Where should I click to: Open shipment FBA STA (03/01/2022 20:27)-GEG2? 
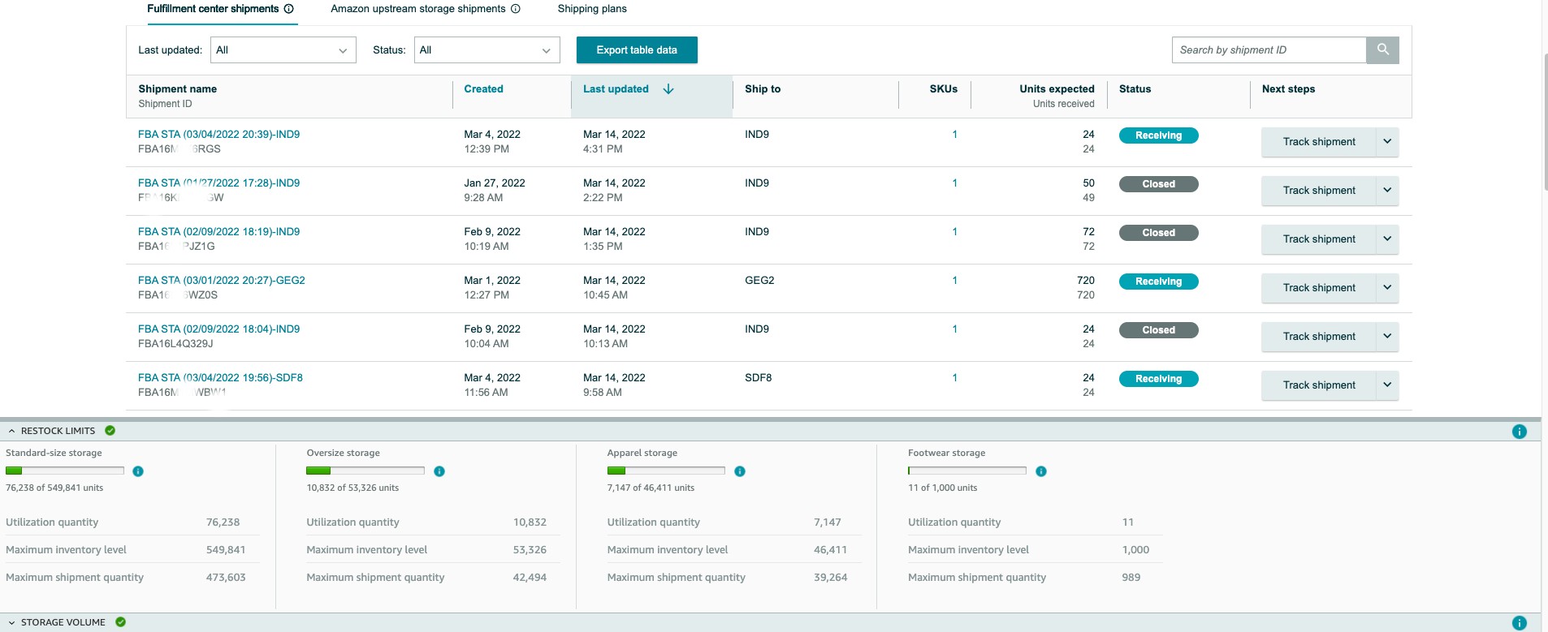[222, 281]
